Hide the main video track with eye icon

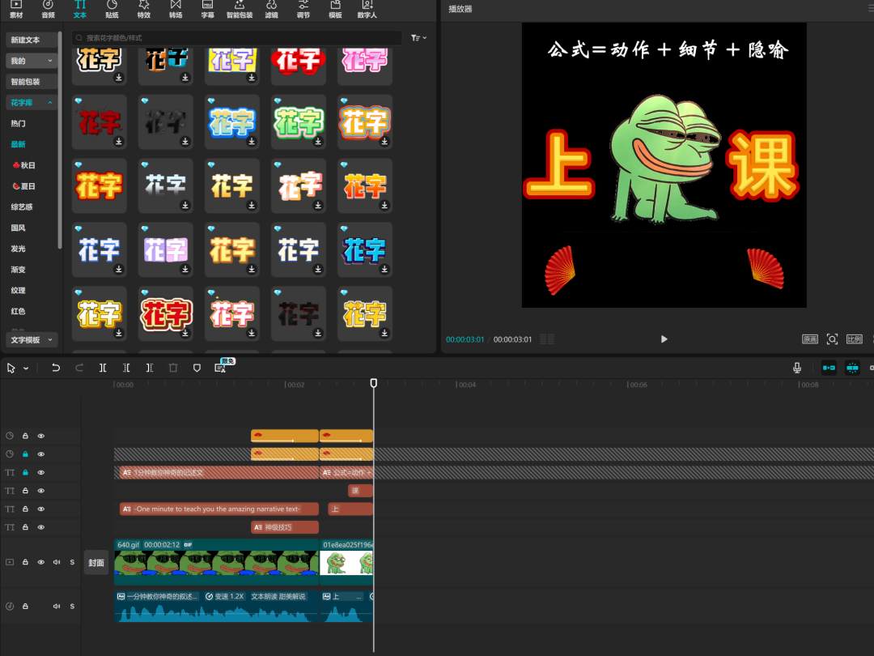tap(41, 562)
